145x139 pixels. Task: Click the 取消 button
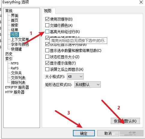point(108,133)
